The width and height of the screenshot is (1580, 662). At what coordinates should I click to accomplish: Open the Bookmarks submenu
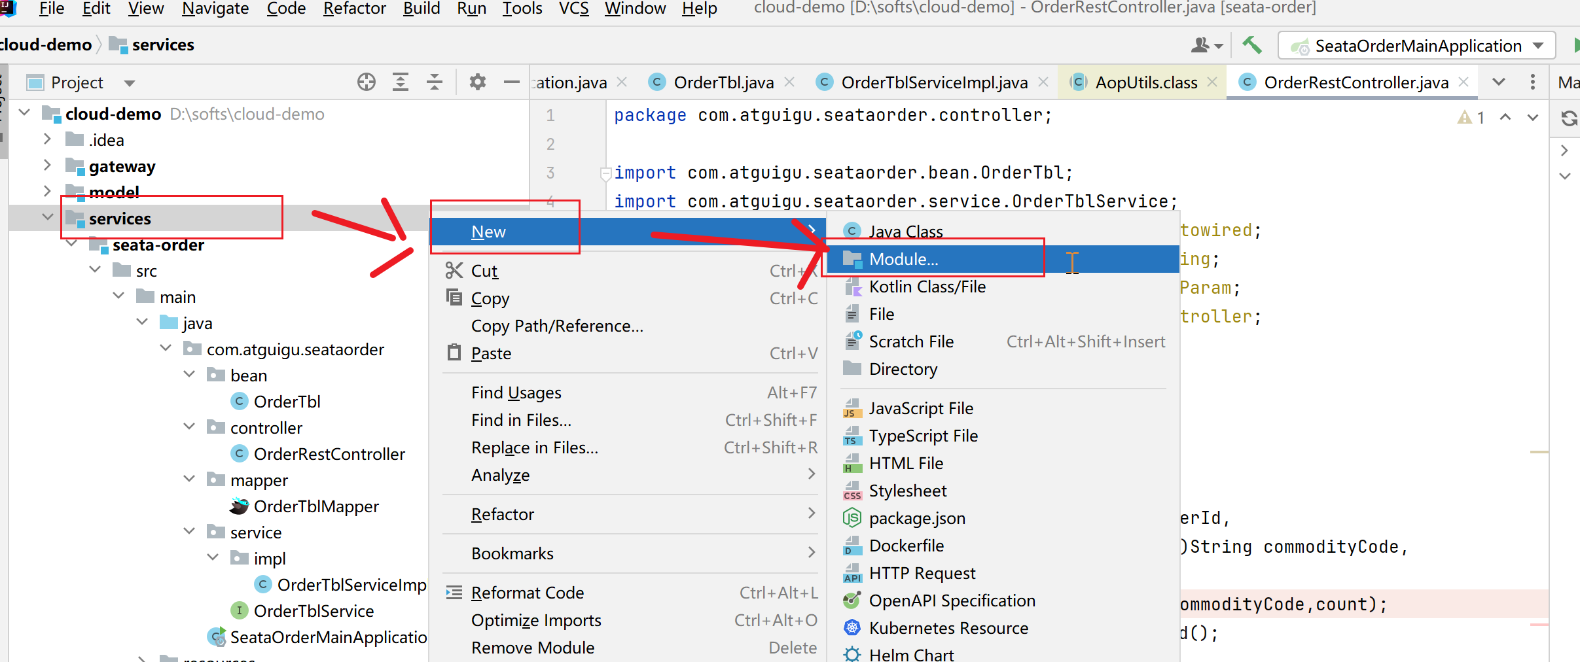628,553
